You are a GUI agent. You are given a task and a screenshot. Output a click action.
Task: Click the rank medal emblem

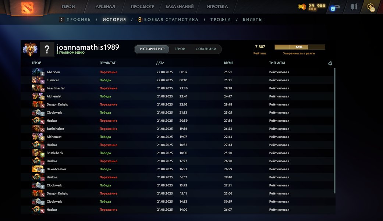pos(29,49)
